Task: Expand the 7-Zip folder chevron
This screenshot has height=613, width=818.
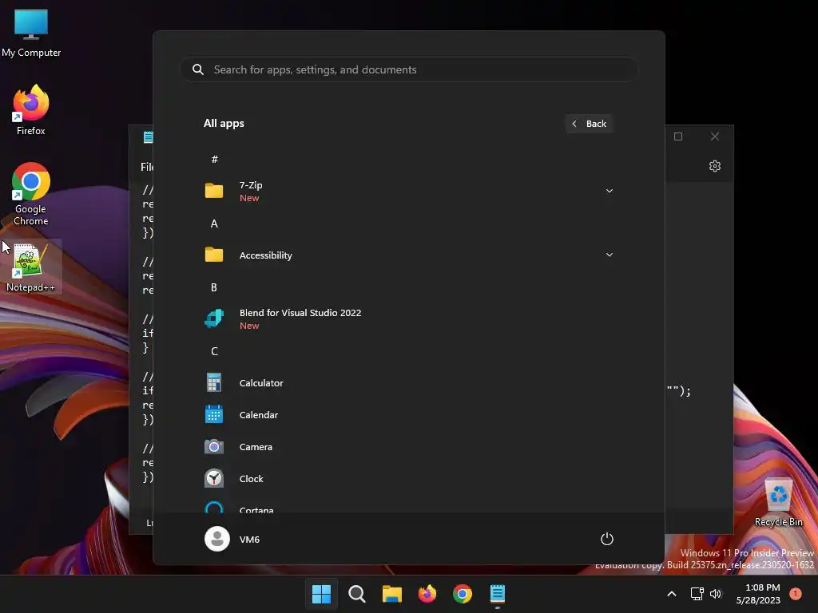Action: coord(609,191)
